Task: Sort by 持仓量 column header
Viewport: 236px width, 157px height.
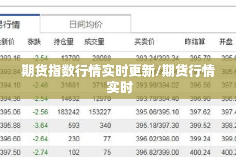Action: (63, 42)
